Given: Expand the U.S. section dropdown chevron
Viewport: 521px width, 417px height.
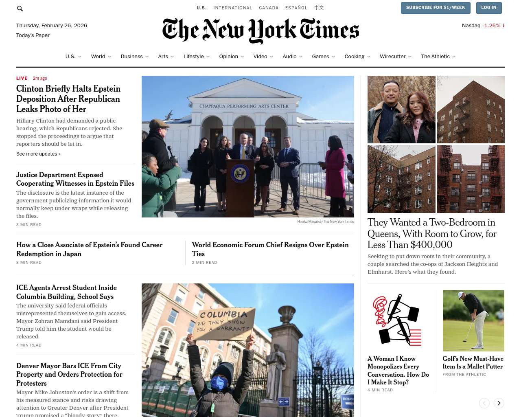Looking at the screenshot, I should [80, 57].
